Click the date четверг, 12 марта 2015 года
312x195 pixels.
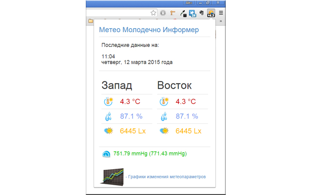137,62
